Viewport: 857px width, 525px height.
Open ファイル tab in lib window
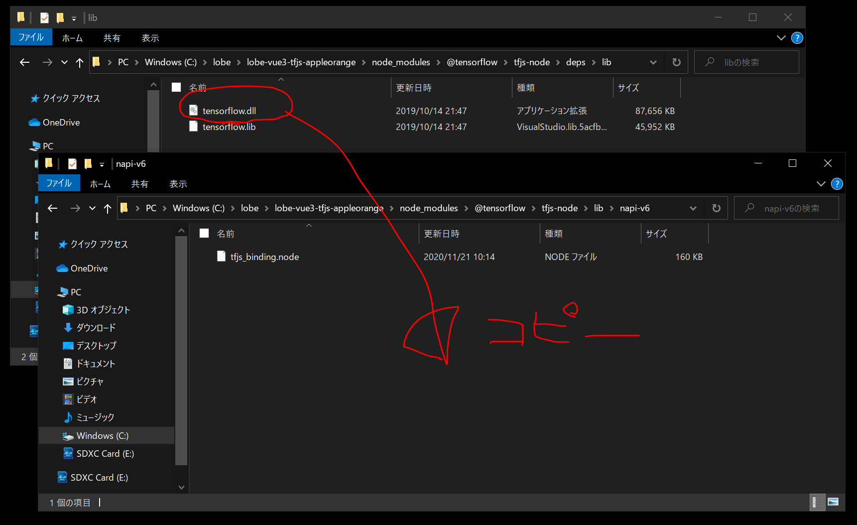(x=31, y=37)
